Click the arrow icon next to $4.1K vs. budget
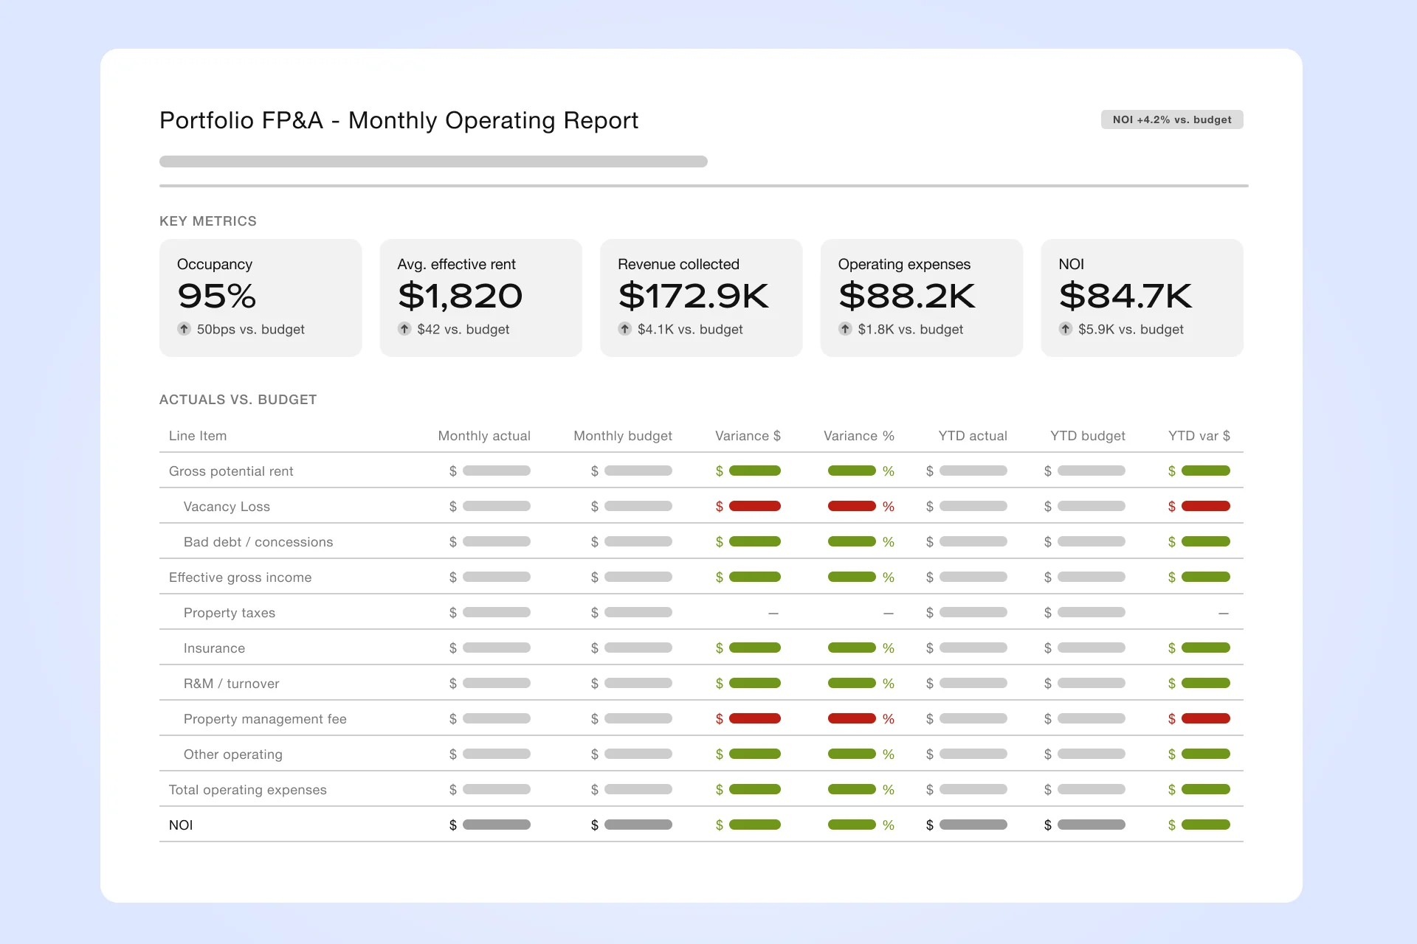Image resolution: width=1417 pixels, height=944 pixels. point(625,329)
